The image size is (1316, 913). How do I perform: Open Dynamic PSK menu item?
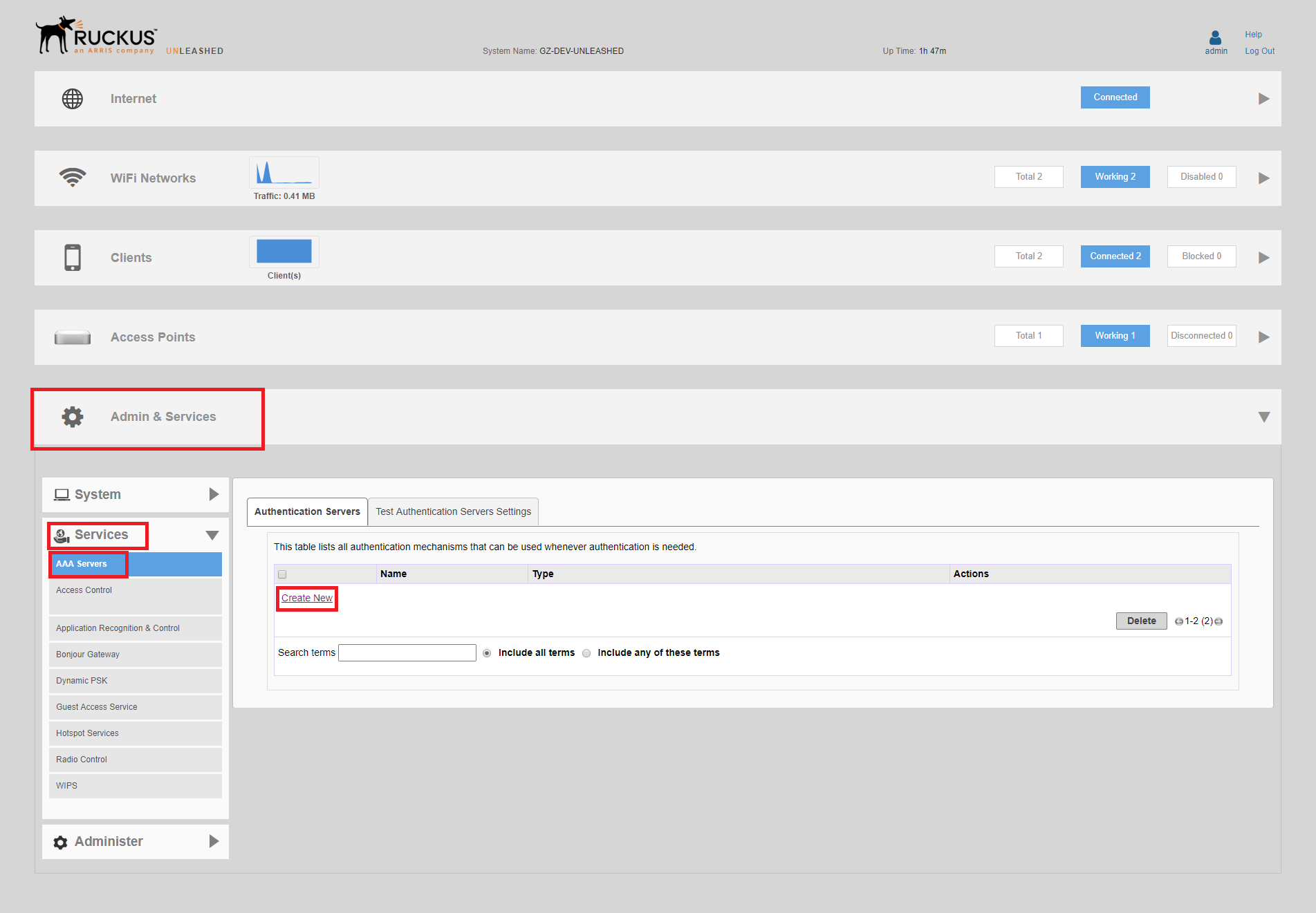tap(136, 681)
